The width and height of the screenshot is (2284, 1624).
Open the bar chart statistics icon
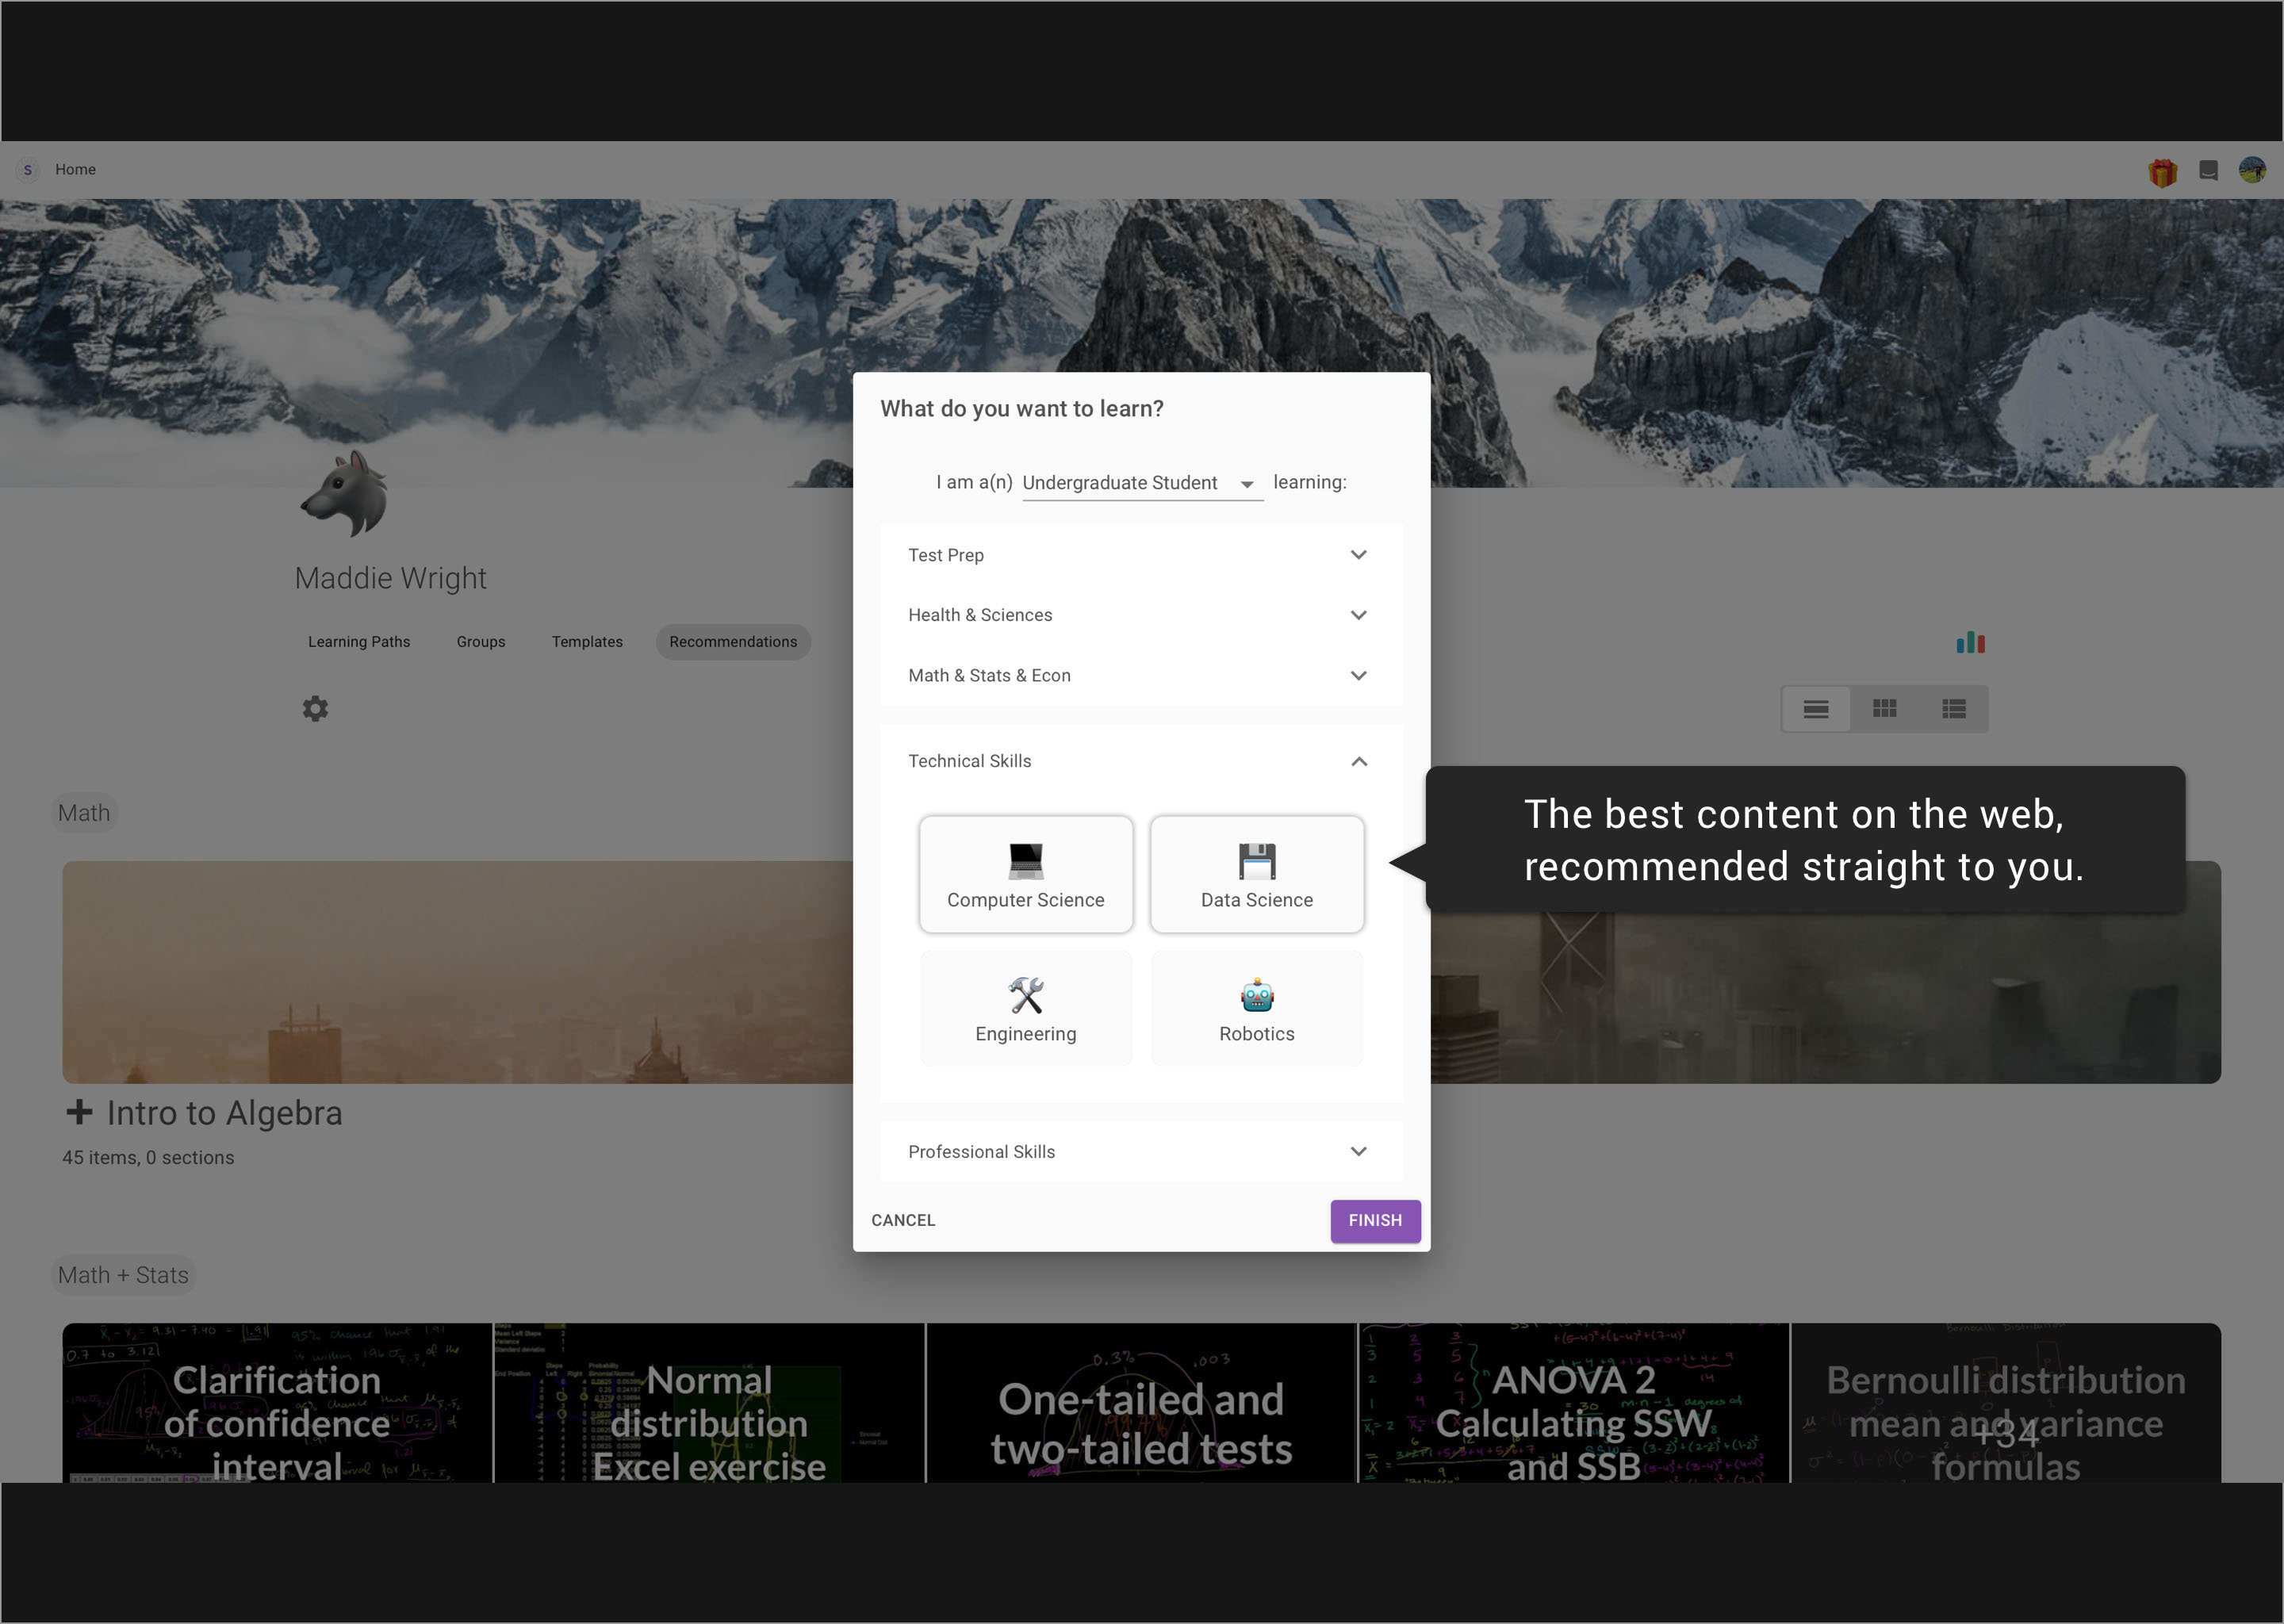coord(1970,642)
